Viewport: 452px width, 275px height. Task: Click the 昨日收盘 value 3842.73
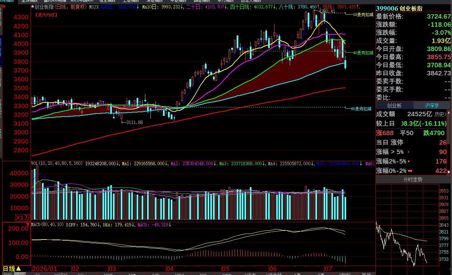[x=439, y=73]
